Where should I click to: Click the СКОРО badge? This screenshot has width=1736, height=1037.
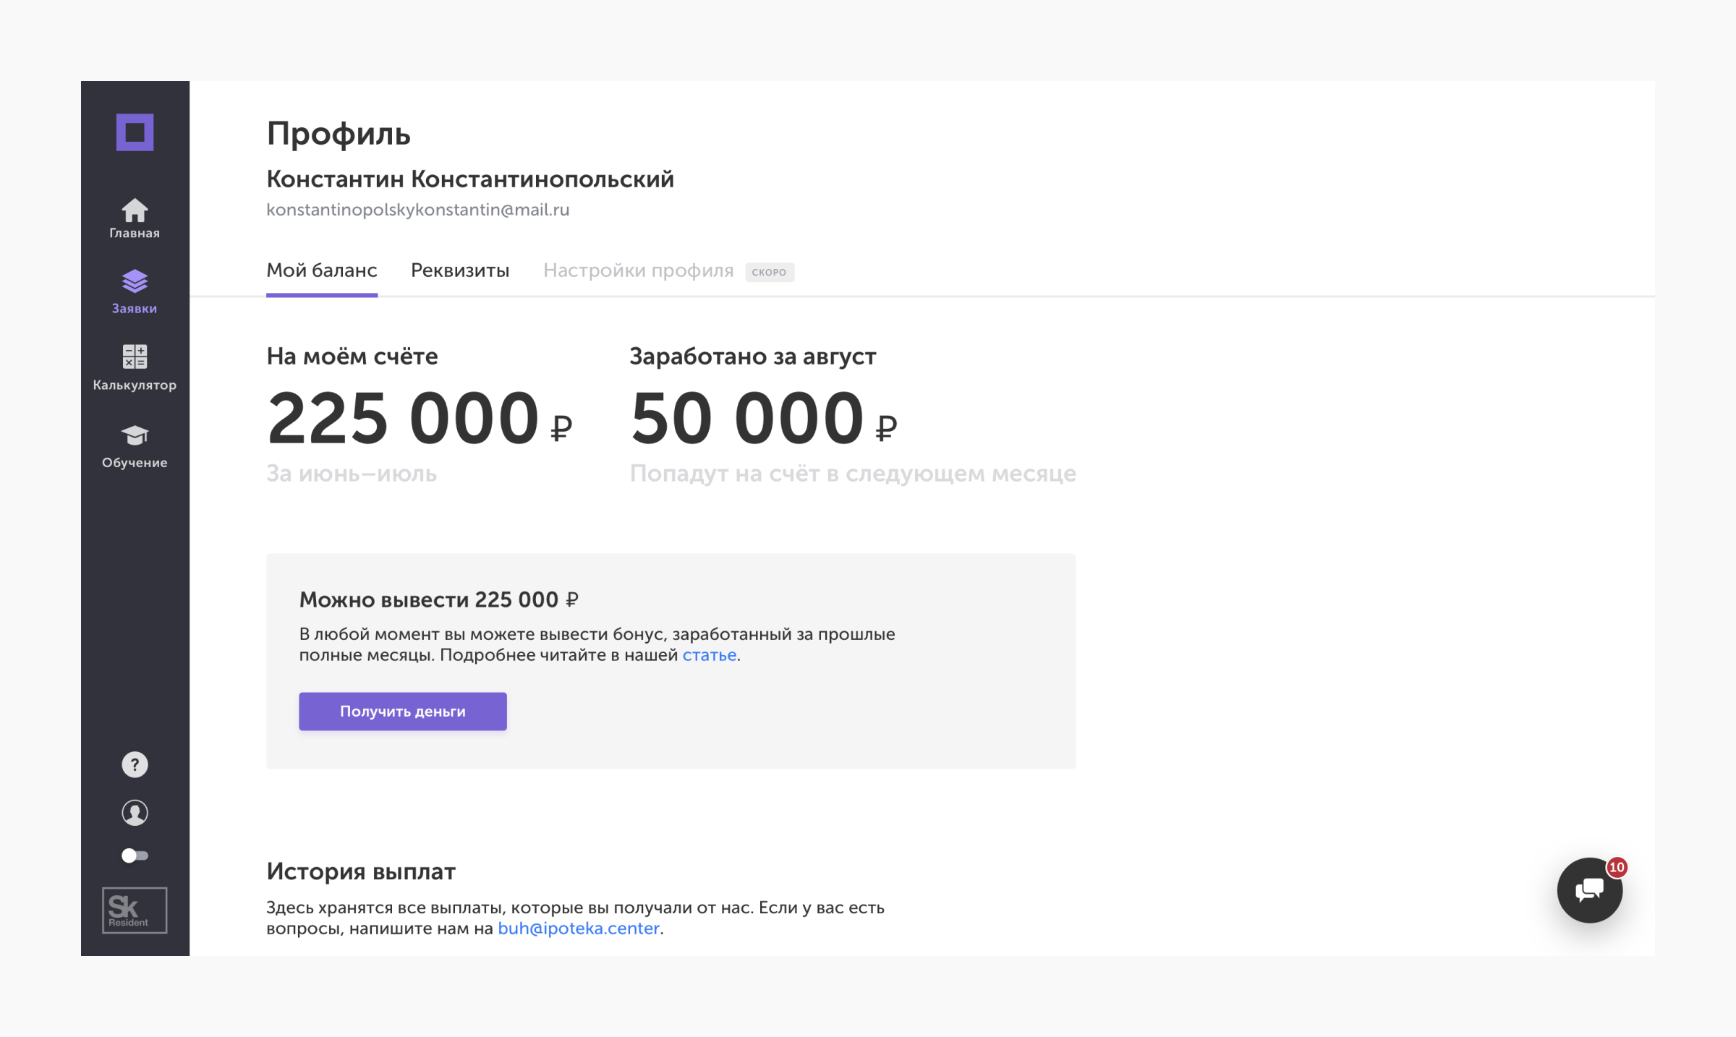(770, 272)
